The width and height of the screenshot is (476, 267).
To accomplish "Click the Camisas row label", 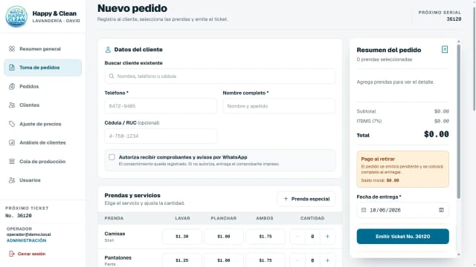I will [115, 234].
